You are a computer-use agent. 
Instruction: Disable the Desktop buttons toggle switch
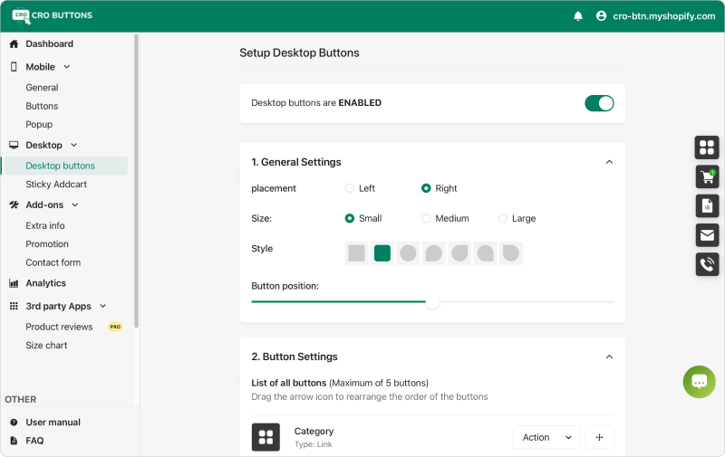pos(599,103)
